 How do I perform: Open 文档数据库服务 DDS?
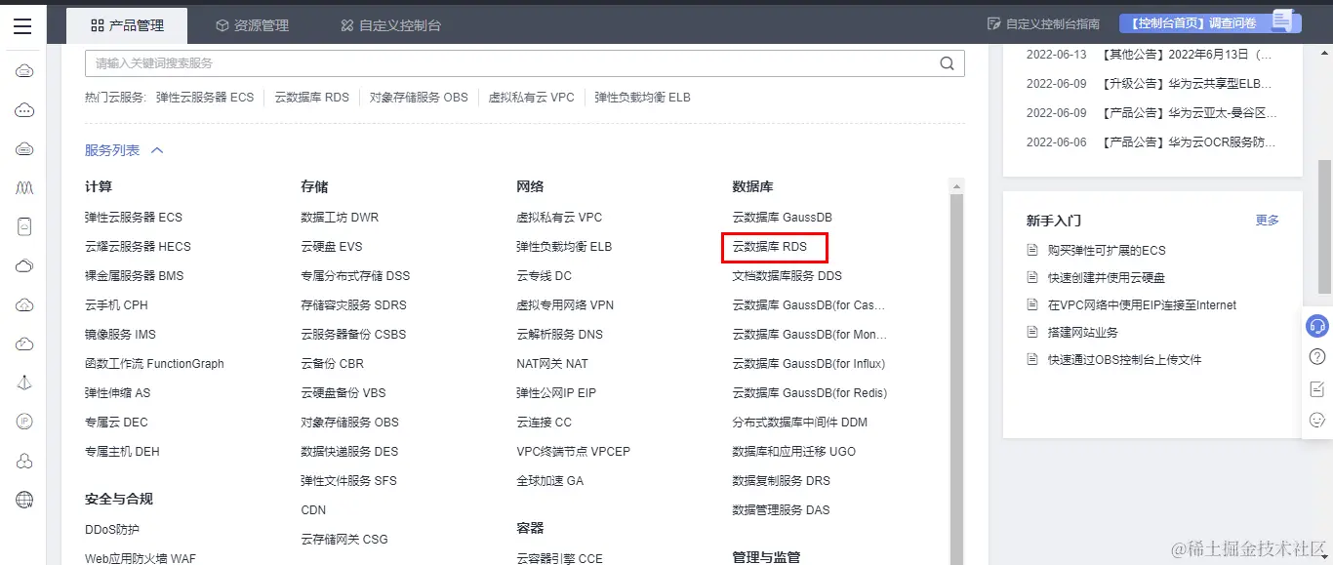(788, 276)
